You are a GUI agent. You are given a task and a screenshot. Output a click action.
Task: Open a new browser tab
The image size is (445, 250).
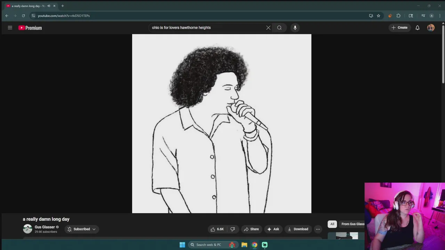point(63,6)
